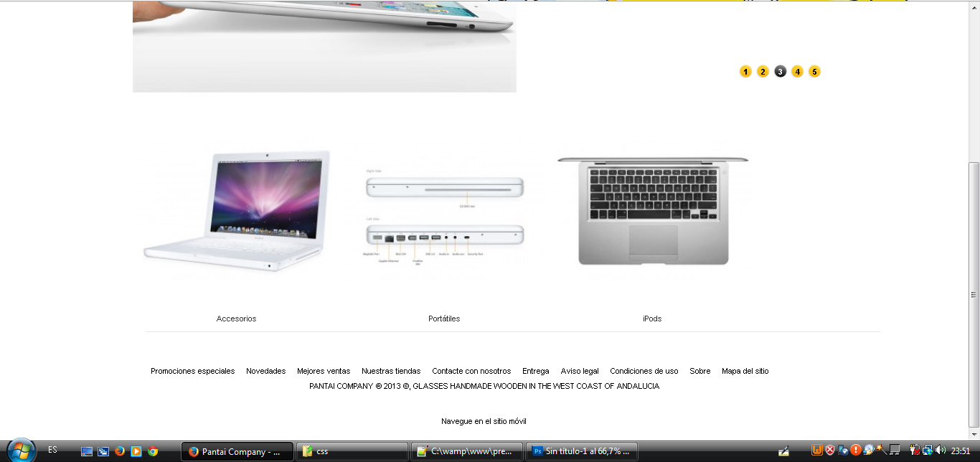Switch to Pantai Company Firefox taskbar window
The image size is (980, 462).
[x=237, y=451]
